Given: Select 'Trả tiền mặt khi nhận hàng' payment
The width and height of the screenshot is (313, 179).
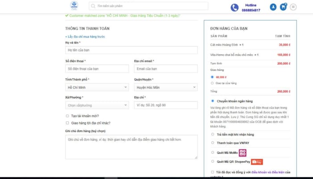Looking at the screenshot, I should pos(213,134).
